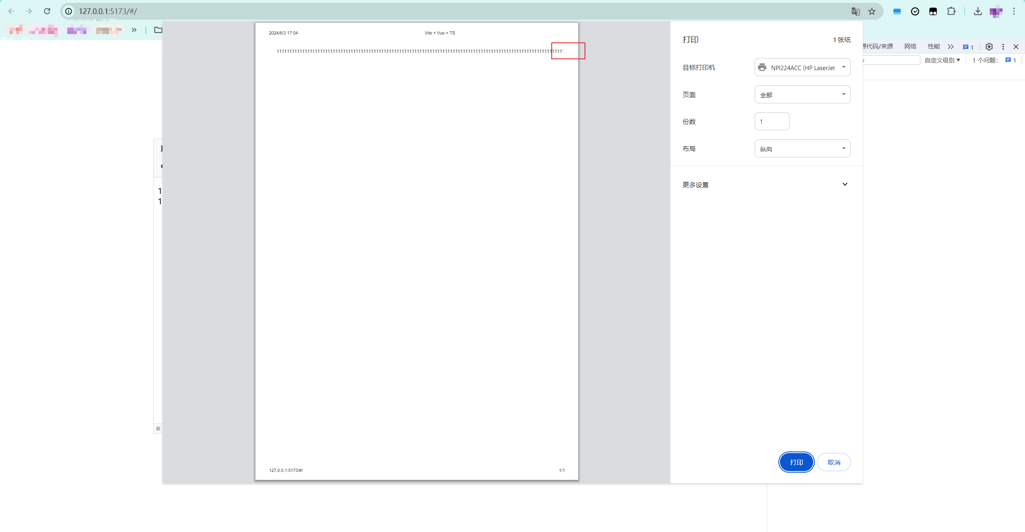Click the 份数 copies input field
1025x532 pixels.
772,121
